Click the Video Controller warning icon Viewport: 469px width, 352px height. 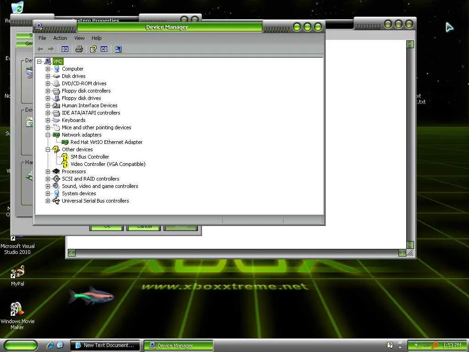pos(65,164)
